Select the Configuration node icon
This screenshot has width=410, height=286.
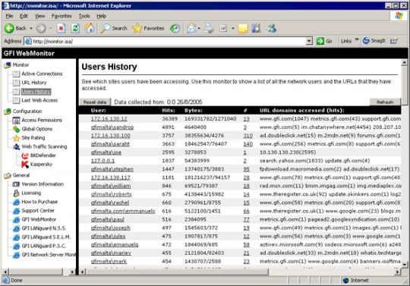coord(8,112)
